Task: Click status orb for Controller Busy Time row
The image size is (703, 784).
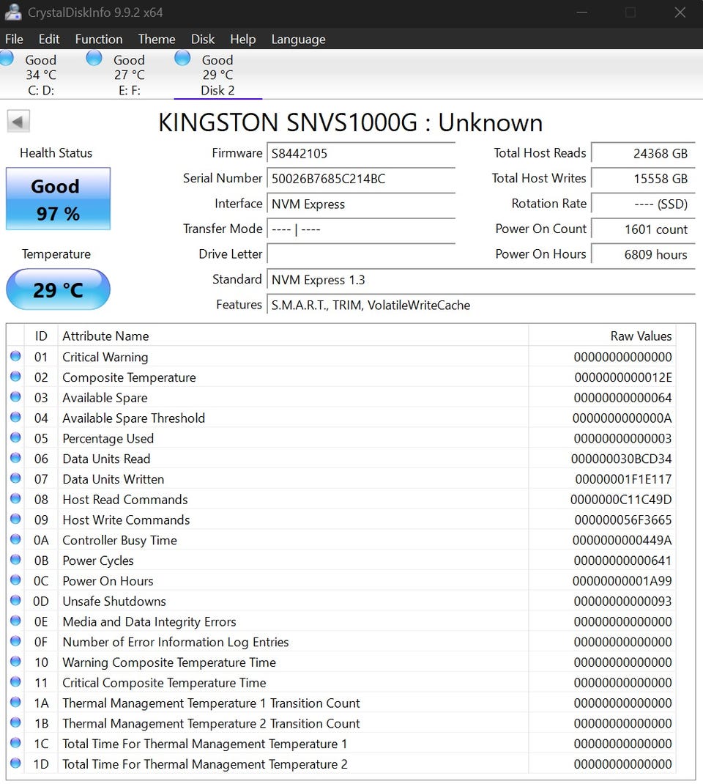Action: [15, 539]
